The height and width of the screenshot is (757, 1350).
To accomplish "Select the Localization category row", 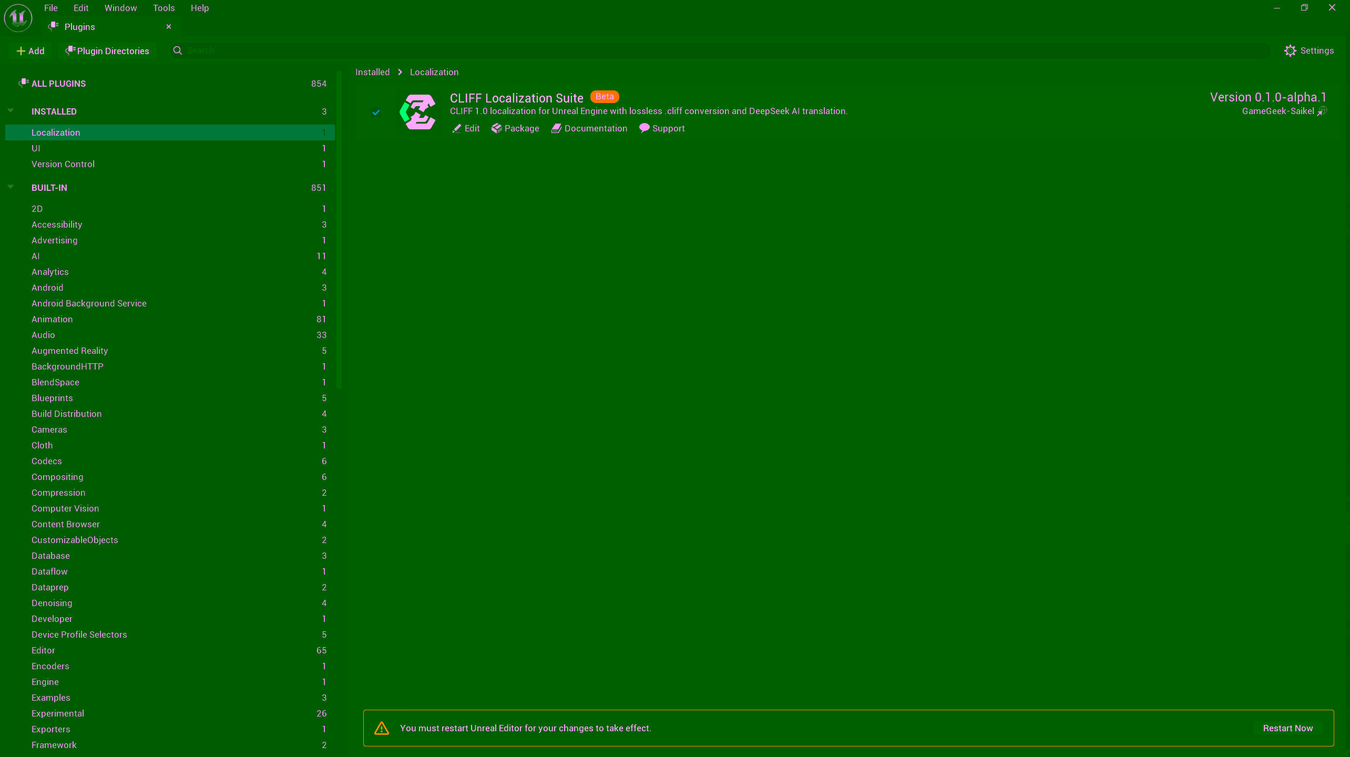I will pos(170,132).
